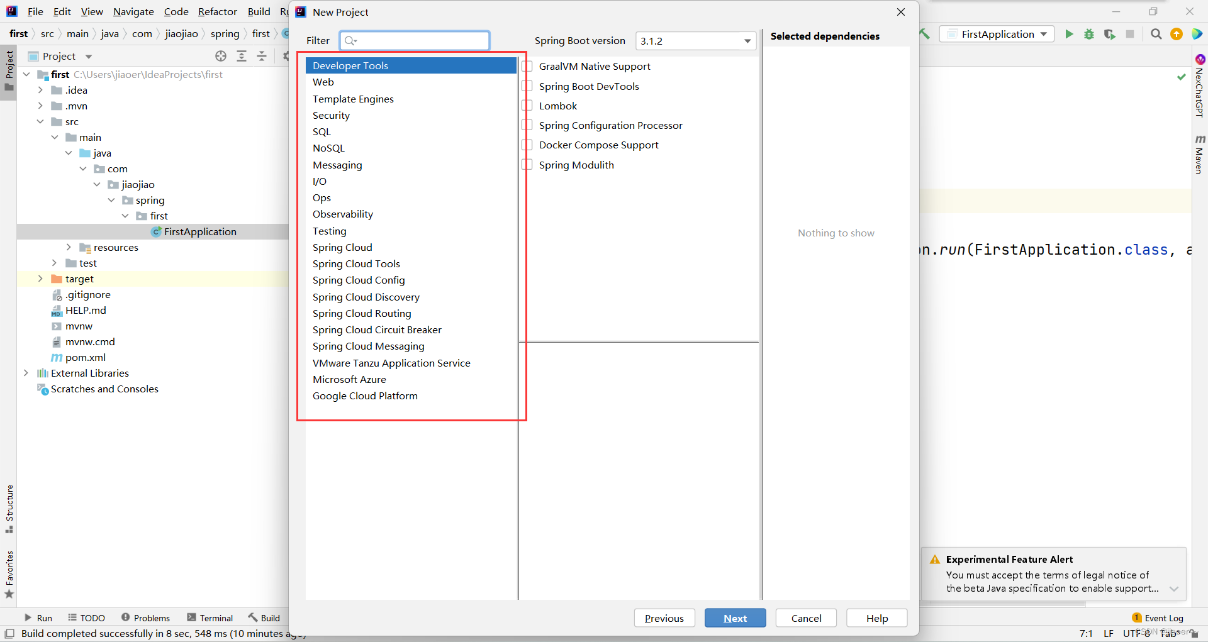Check Spring Boot DevTools
The image size is (1208, 642).
tap(527, 86)
